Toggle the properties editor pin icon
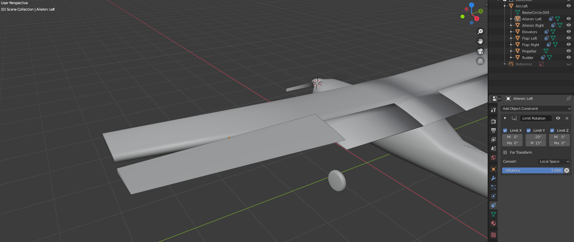574x242 pixels. coord(569,99)
